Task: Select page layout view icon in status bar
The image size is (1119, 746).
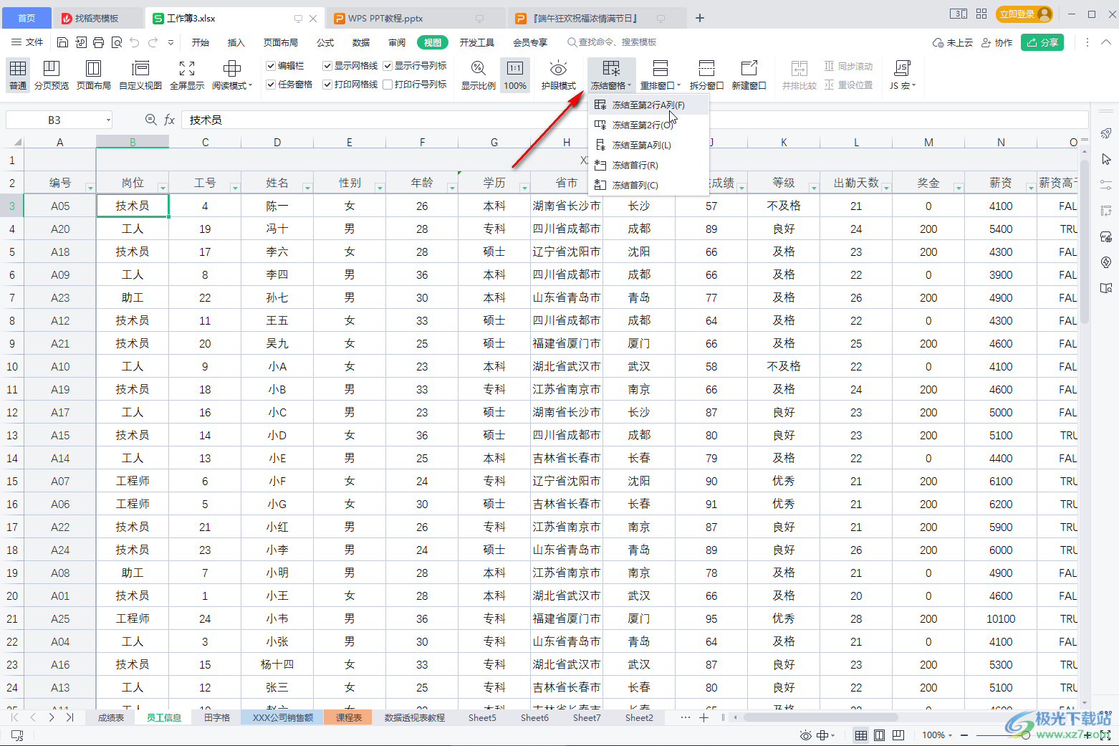Action: pyautogui.click(x=879, y=735)
